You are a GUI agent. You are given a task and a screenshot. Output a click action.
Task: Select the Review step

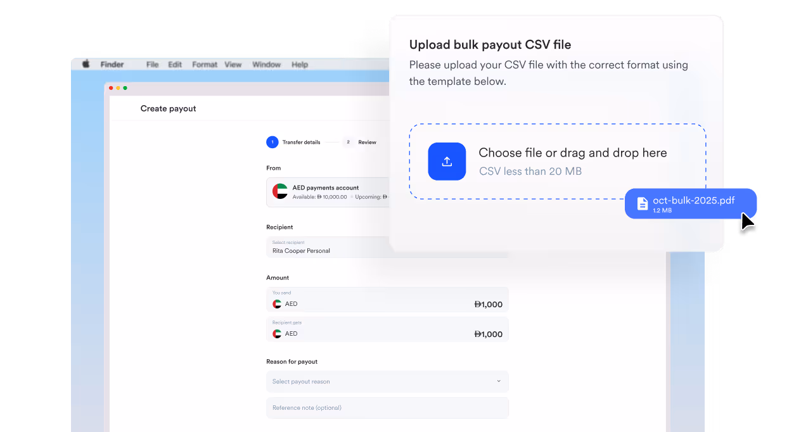tap(366, 142)
